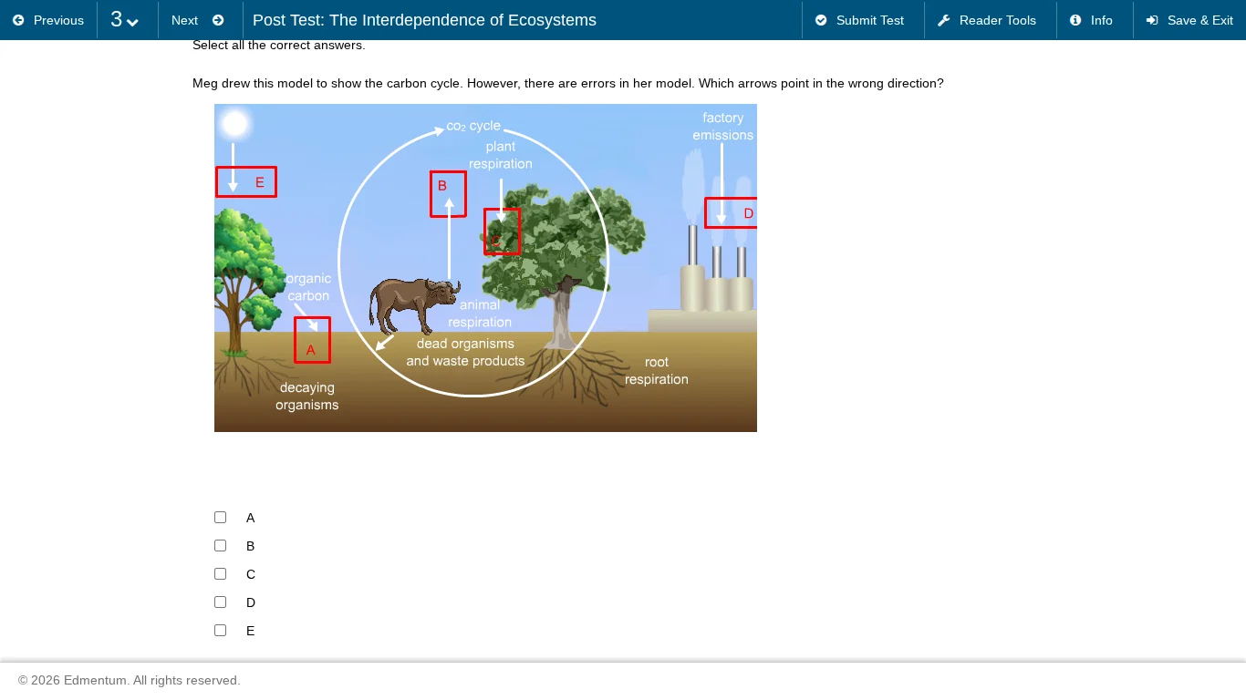Screen dimensions: 1246x700
Task: Click Save & Exit to leave the test
Action: [x=1189, y=20]
